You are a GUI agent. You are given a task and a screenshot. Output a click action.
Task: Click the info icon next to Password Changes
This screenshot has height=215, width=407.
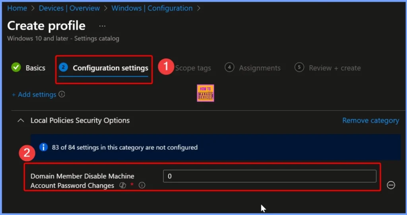(142, 185)
